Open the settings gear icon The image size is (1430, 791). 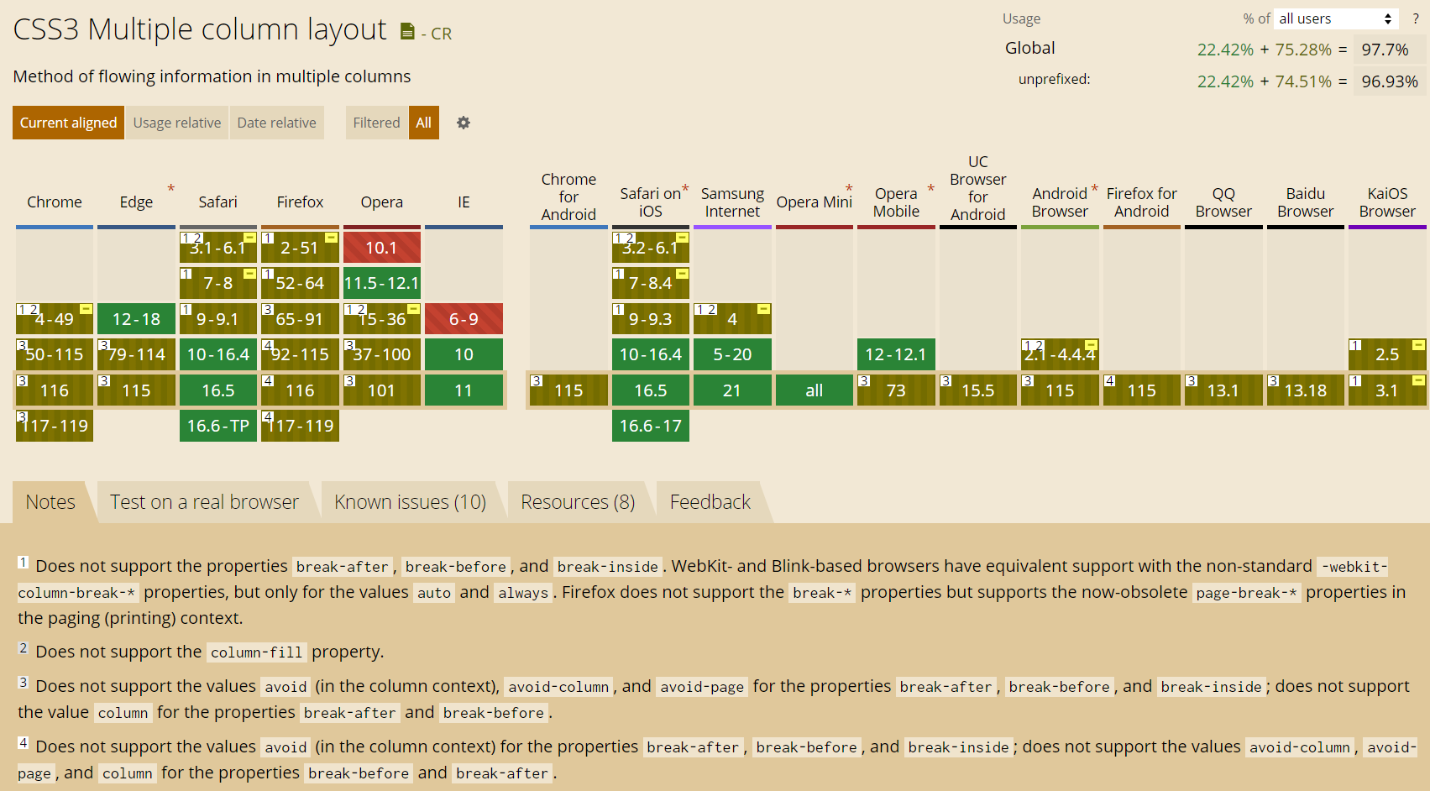point(464,123)
